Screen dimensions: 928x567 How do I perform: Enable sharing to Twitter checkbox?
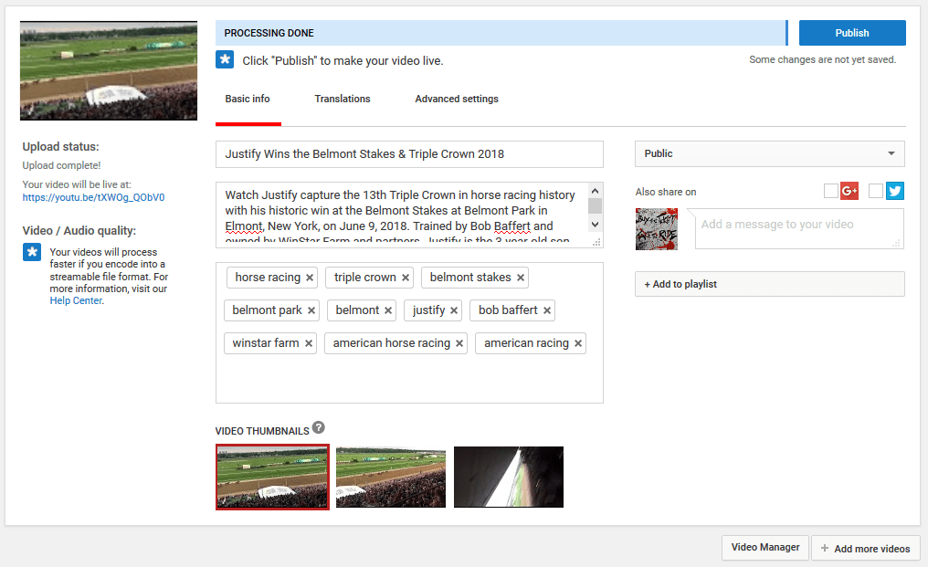[876, 191]
